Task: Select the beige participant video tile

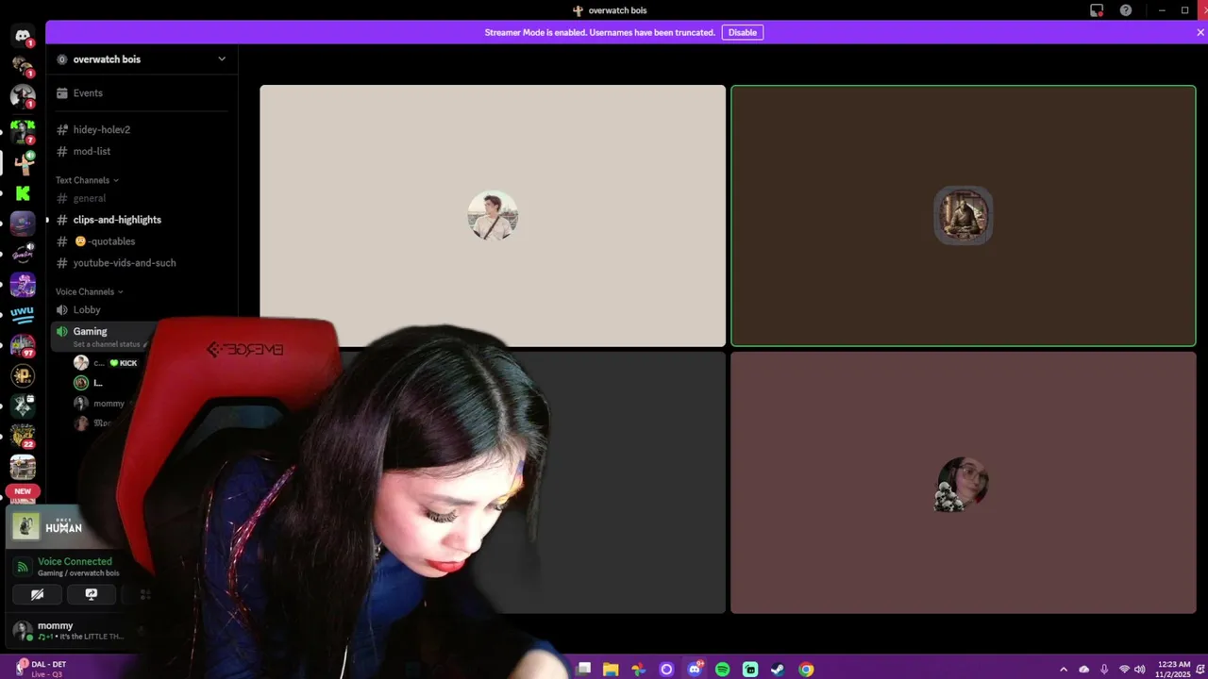Action: pos(493,216)
